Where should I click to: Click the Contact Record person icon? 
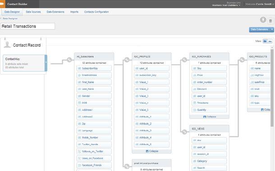pos(7,45)
